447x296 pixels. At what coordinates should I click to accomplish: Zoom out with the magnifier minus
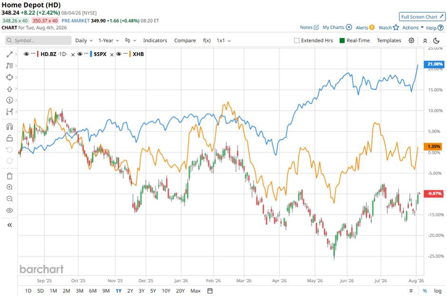10,199
